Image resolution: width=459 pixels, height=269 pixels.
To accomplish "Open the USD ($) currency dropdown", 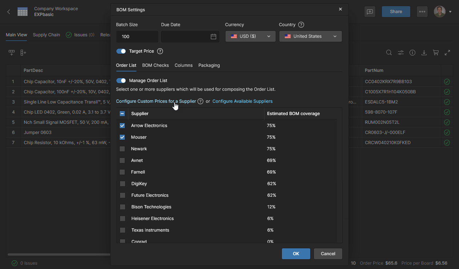I will click(x=250, y=36).
